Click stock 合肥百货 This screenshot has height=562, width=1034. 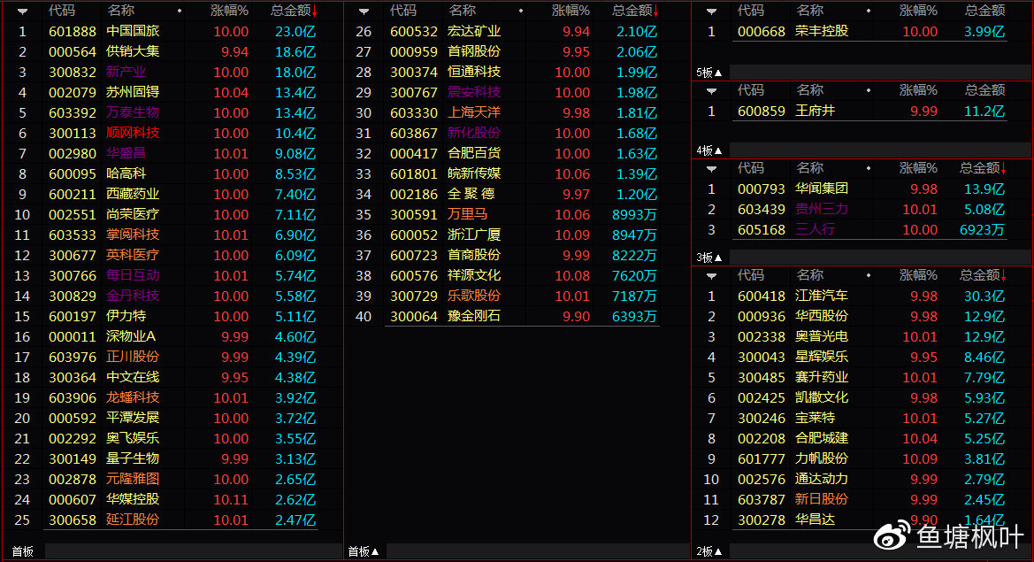point(474,154)
